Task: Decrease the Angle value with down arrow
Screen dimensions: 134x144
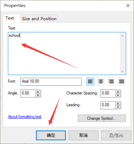Action: (x=38, y=95)
